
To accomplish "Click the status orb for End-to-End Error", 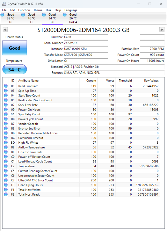I will [x=6, y=128].
